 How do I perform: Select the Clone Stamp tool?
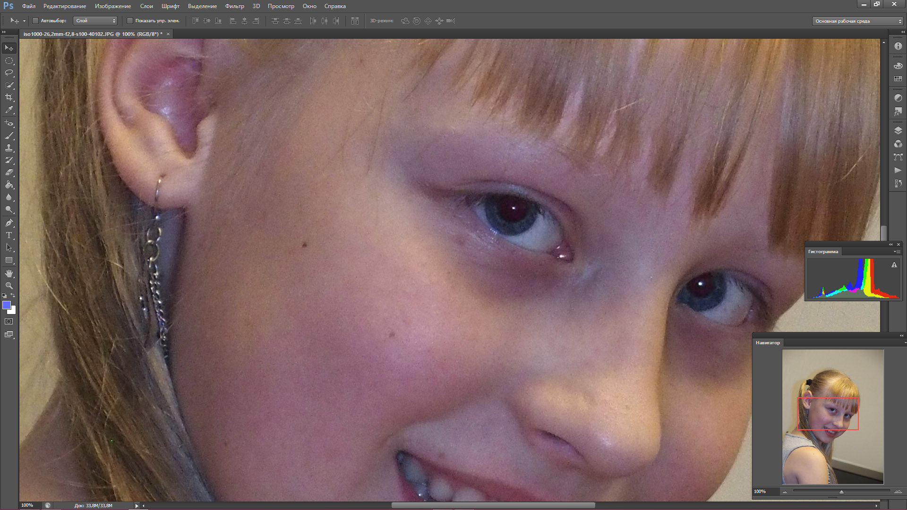point(9,148)
